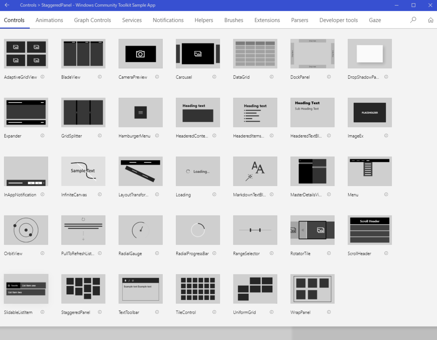Click the DropShadowPanel label text

[x=363, y=77]
